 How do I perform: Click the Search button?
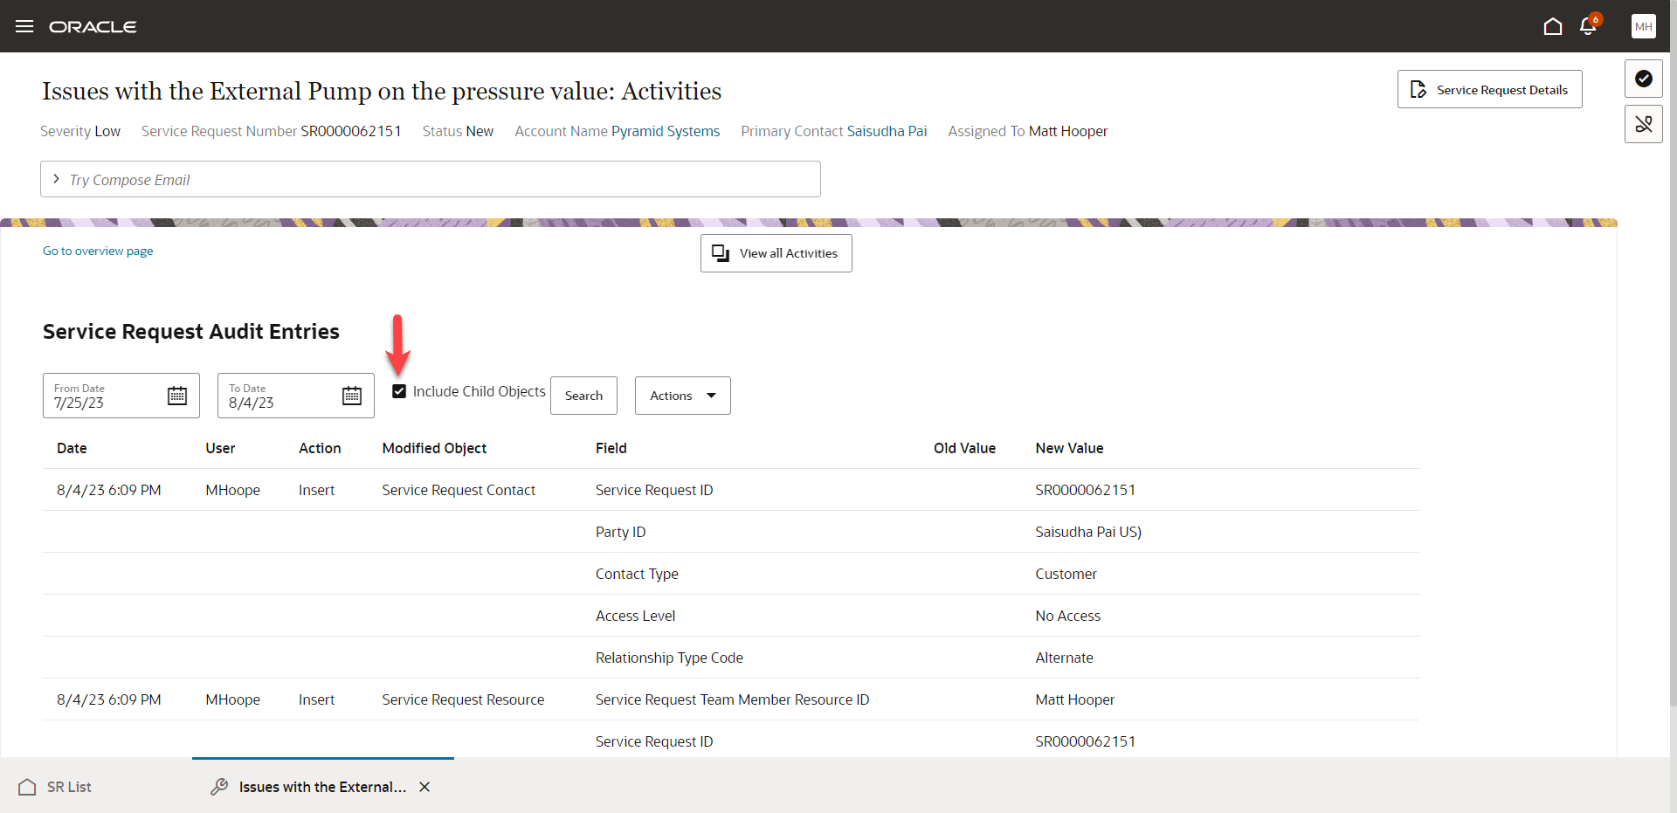[583, 396]
